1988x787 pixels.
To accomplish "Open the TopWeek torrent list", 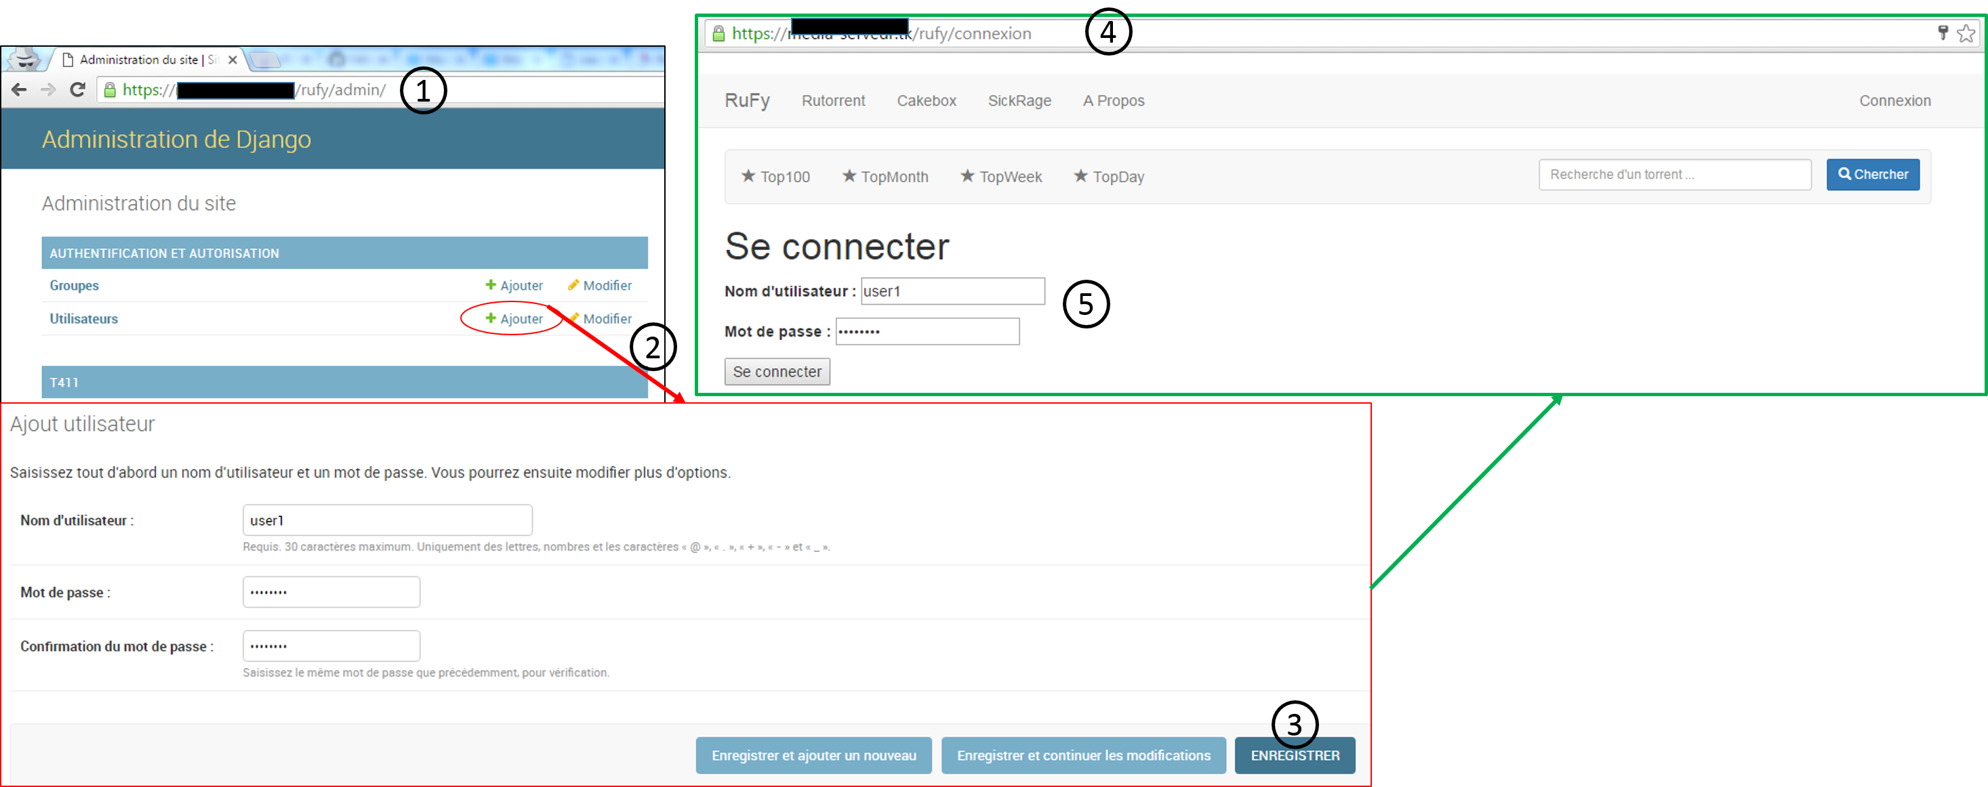I will tap(1001, 177).
